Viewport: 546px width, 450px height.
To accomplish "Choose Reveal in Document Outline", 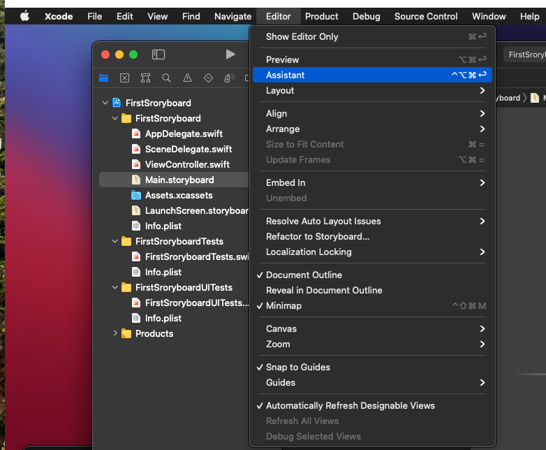I will pos(372,290).
